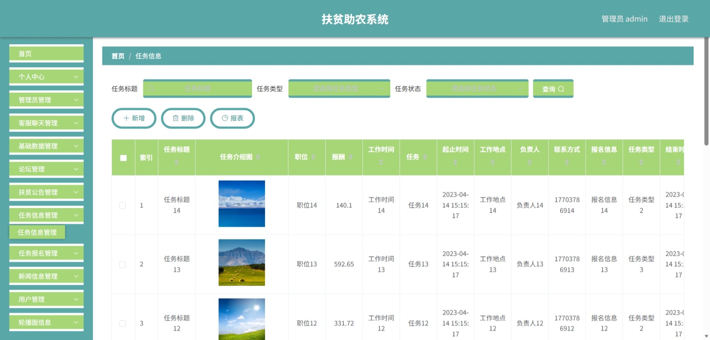Expand the 基础数据管理 sidebar menu
Viewport: 710px width, 340px height.
(x=46, y=146)
